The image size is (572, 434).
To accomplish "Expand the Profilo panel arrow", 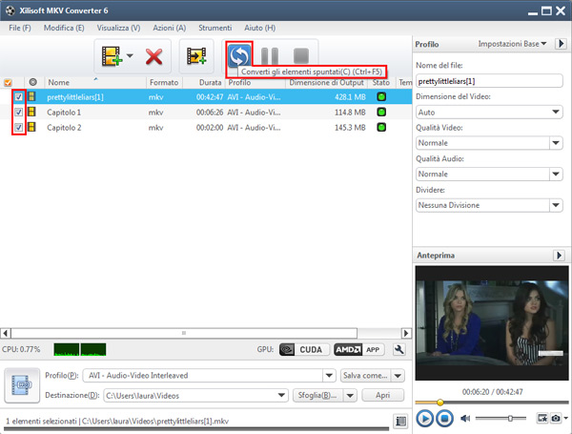I will click(x=561, y=44).
